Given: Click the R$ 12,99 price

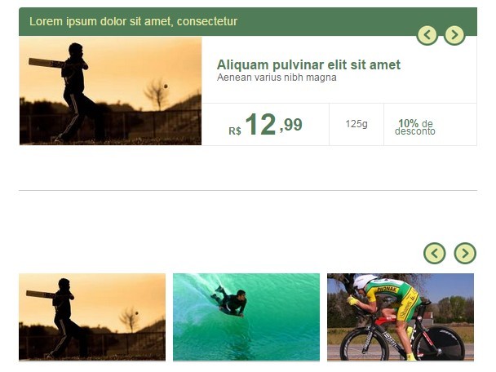Looking at the screenshot, I should click(x=265, y=125).
